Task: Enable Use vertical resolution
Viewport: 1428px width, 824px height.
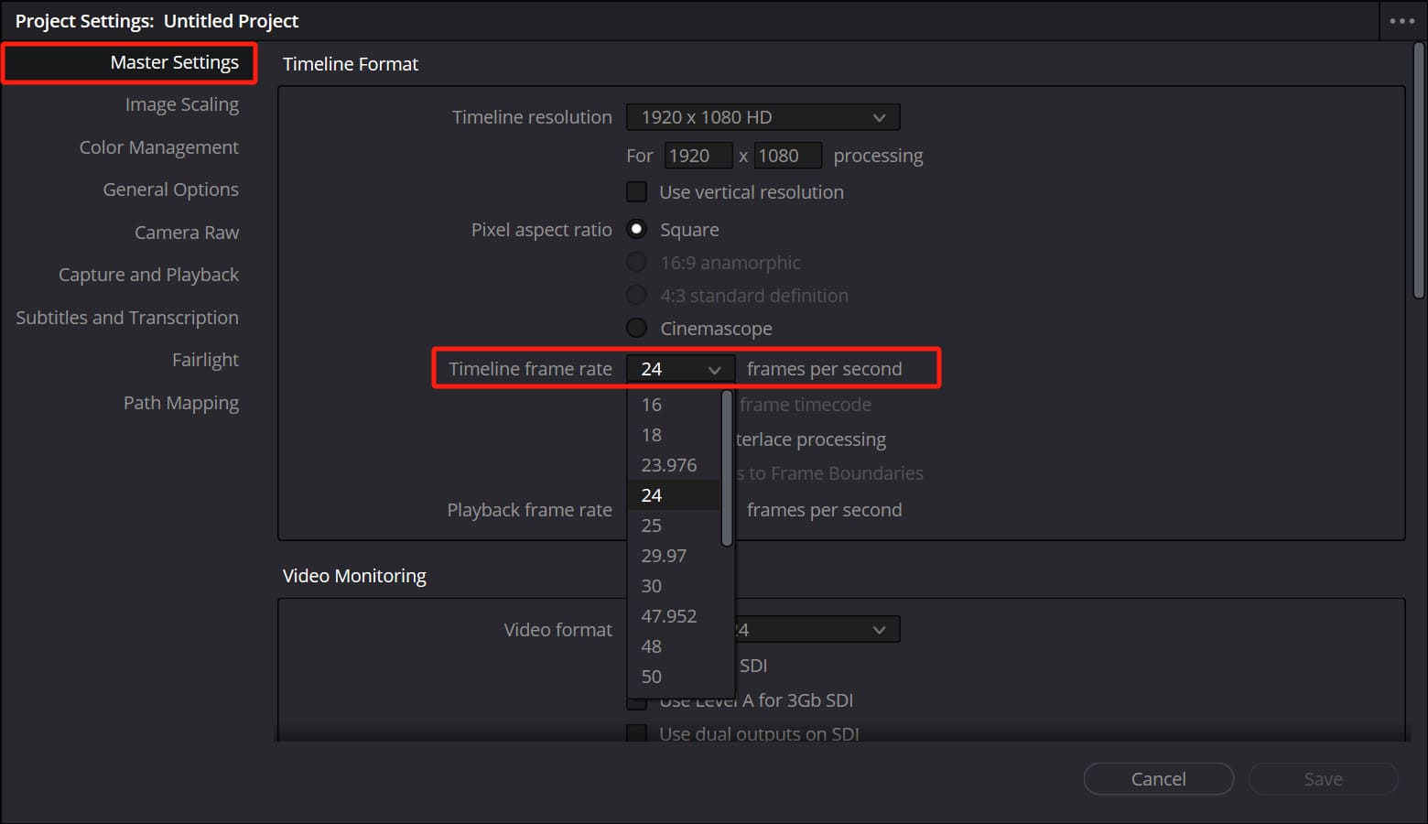Action: pos(636,191)
